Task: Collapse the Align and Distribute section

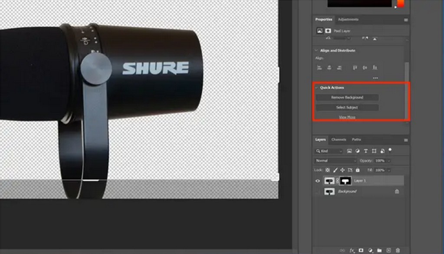Action: pyautogui.click(x=316, y=50)
